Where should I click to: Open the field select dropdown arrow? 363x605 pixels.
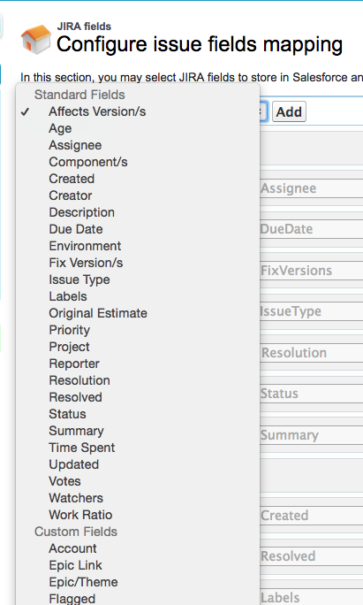263,112
